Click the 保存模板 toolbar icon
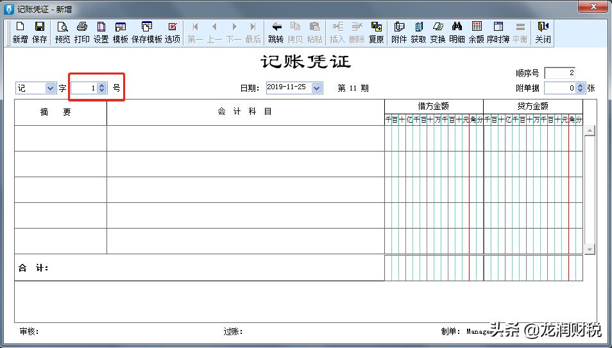Image resolution: width=612 pixels, height=348 pixels. [147, 32]
